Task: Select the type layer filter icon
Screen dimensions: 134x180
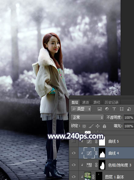Action: pos(114,109)
